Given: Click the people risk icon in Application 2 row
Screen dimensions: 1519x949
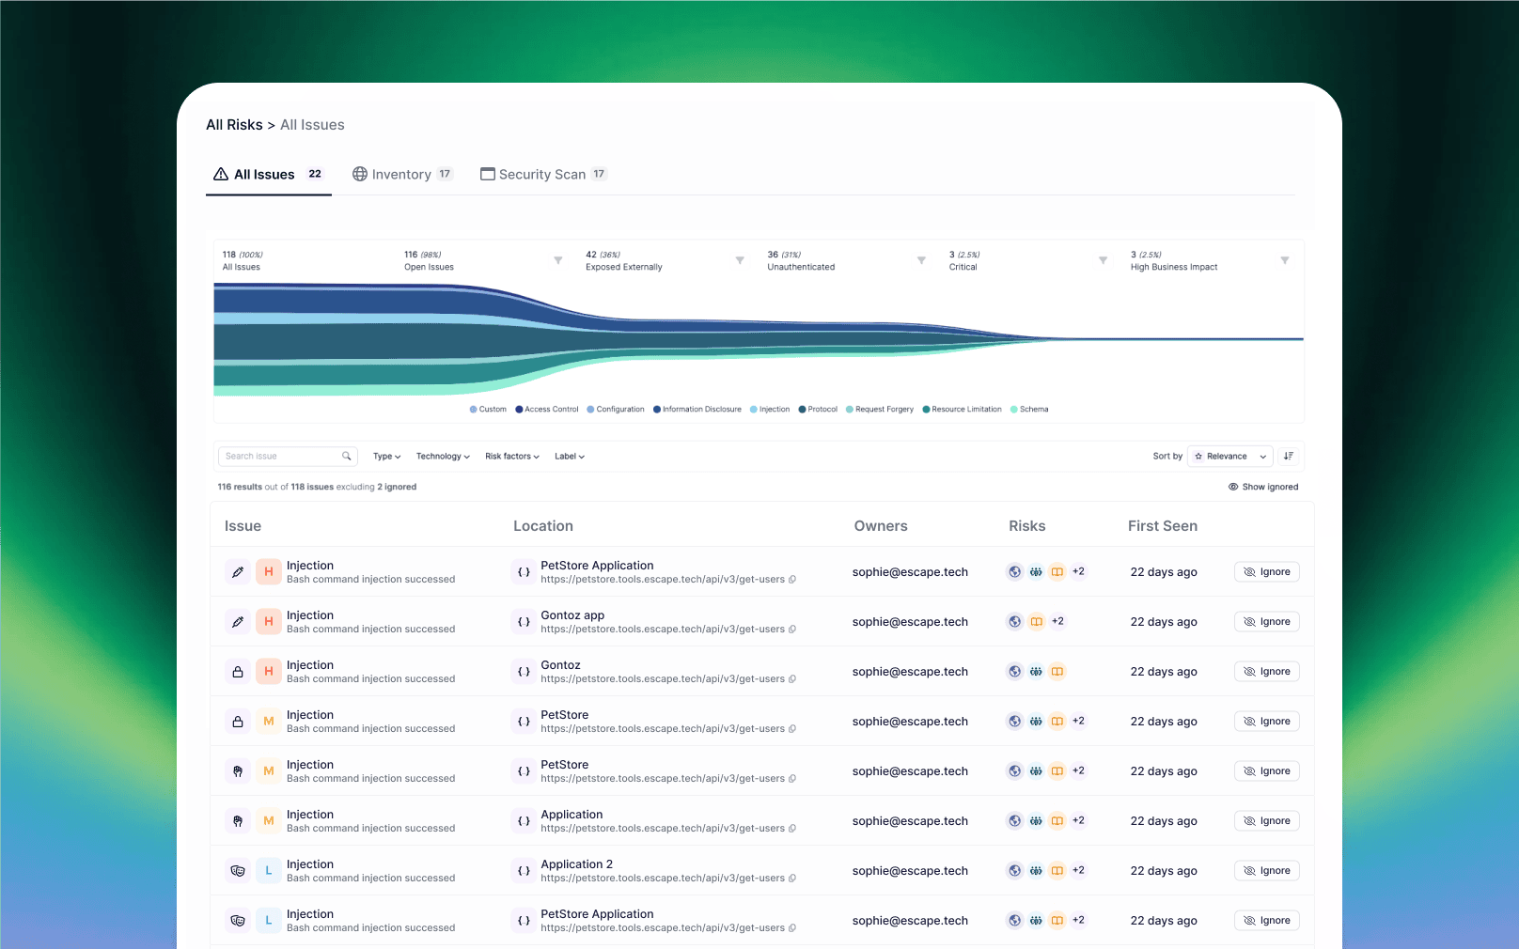Looking at the screenshot, I should pyautogui.click(x=1036, y=870).
